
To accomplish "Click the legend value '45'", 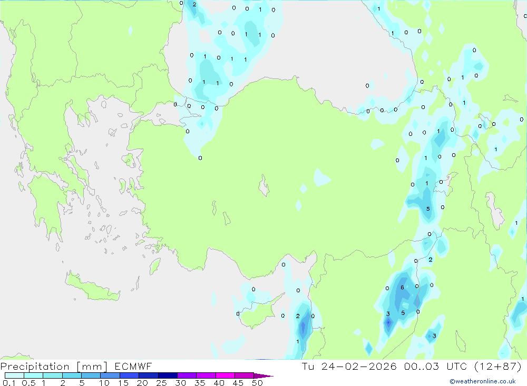I will coord(238,383).
